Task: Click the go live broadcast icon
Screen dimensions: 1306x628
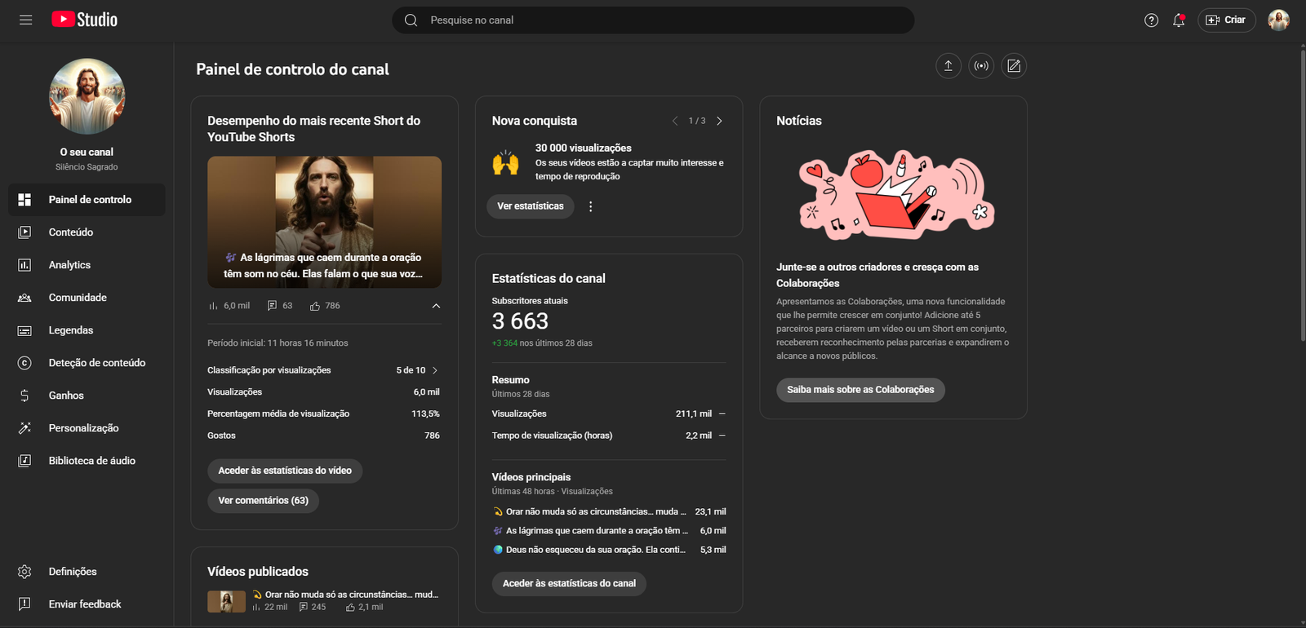Action: click(x=981, y=66)
